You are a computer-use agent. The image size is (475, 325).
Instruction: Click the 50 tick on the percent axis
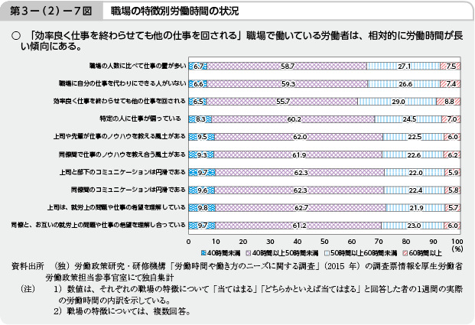(324, 240)
